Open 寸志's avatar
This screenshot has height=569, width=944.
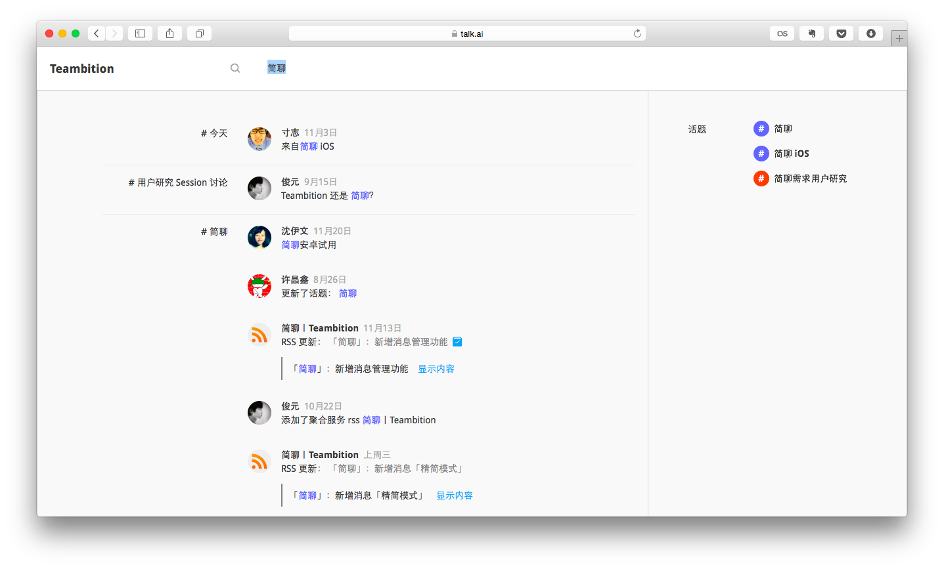(x=259, y=139)
